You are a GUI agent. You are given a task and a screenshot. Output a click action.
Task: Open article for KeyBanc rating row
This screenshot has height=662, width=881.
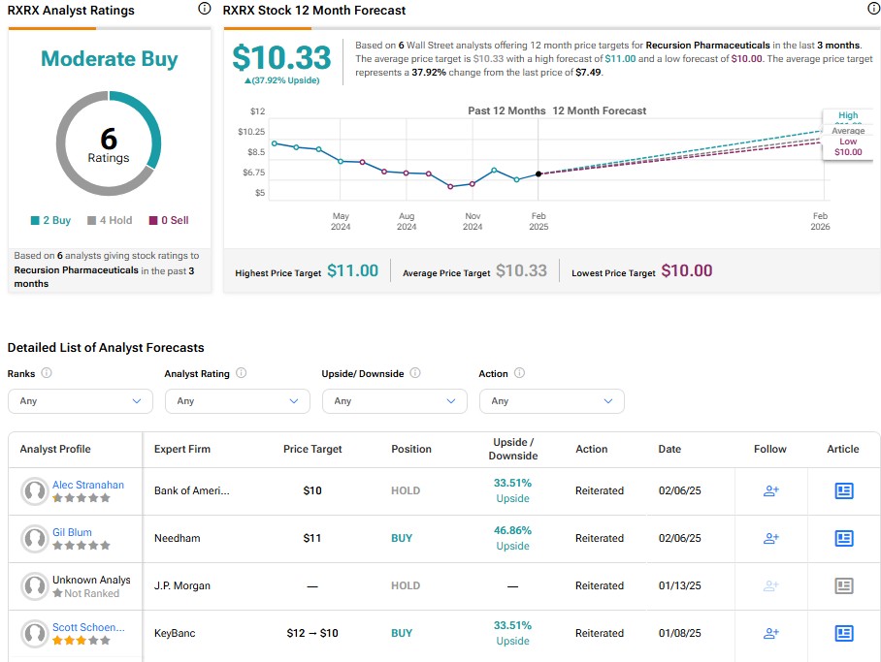coord(844,633)
